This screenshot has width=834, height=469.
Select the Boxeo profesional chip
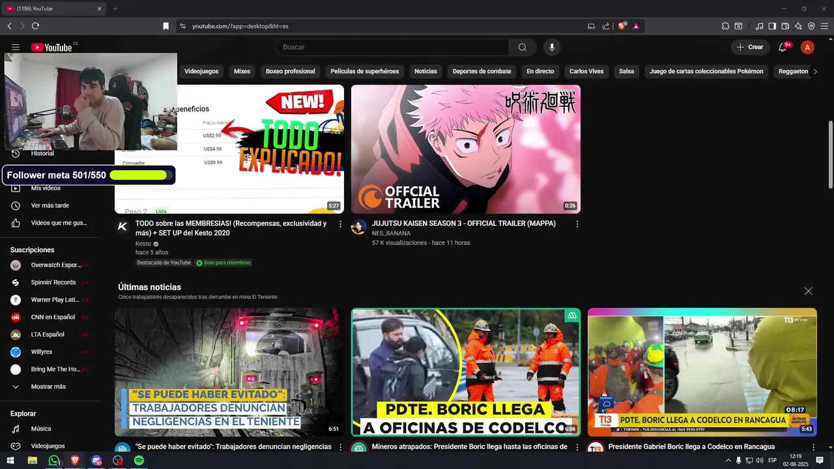(x=290, y=72)
